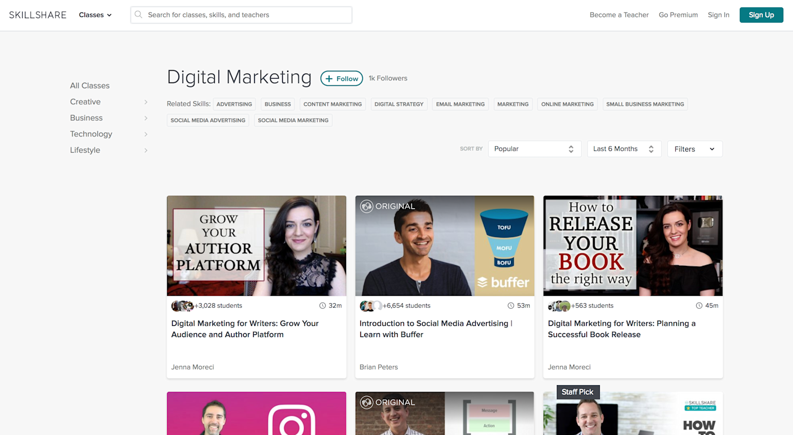Open the Content Marketing skill tag
Screen dimensions: 793x435
(332, 104)
